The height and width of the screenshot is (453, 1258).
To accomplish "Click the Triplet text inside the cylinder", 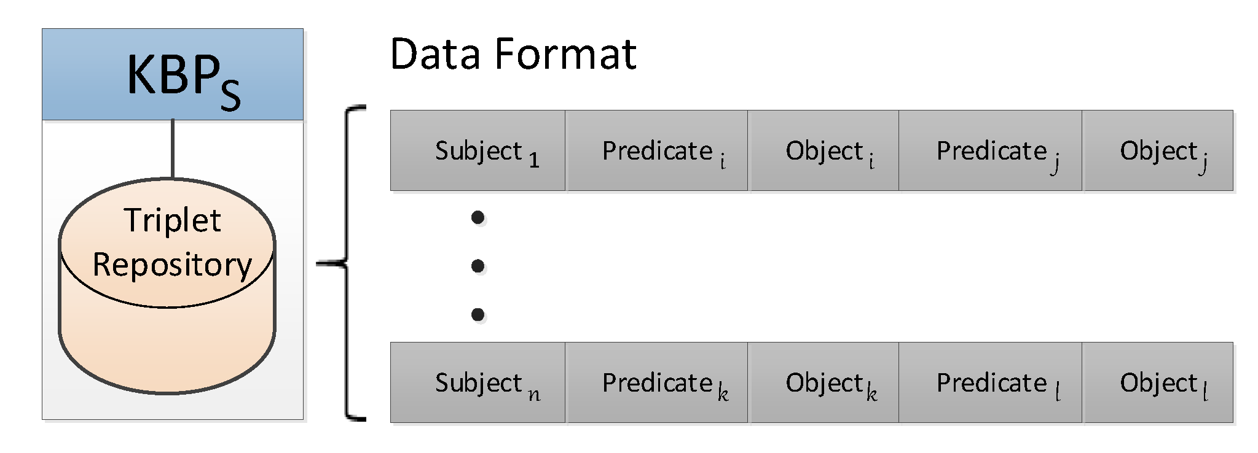I will (x=172, y=220).
